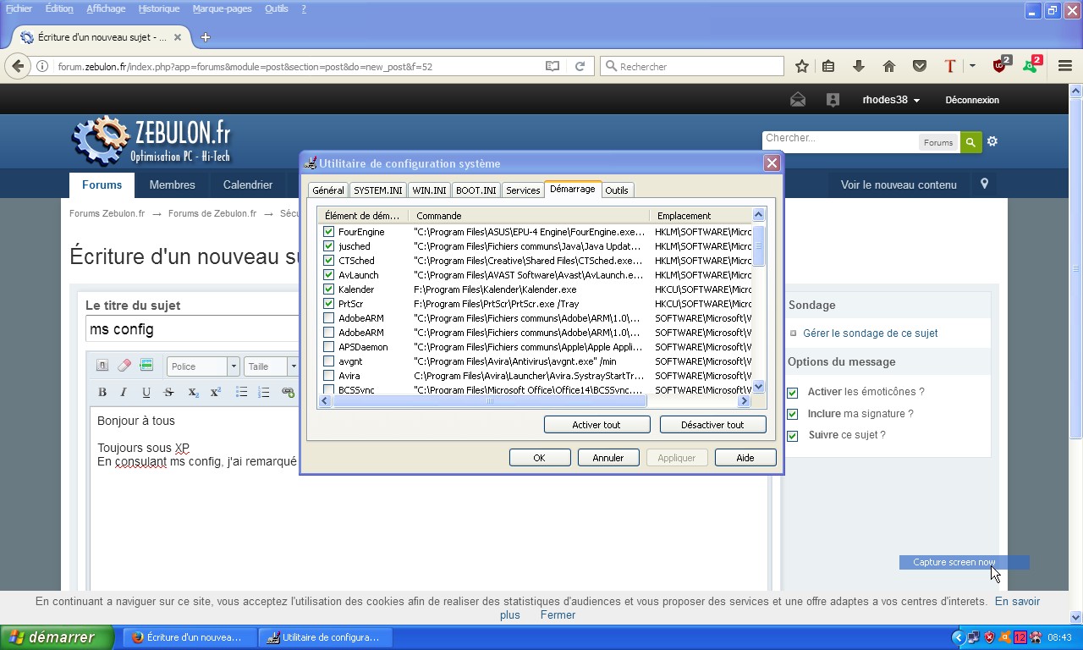The height and width of the screenshot is (650, 1083).
Task: Save page to Pocket icon
Action: point(919,66)
